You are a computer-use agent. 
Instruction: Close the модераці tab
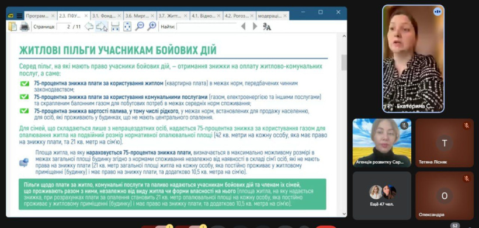(x=285, y=16)
